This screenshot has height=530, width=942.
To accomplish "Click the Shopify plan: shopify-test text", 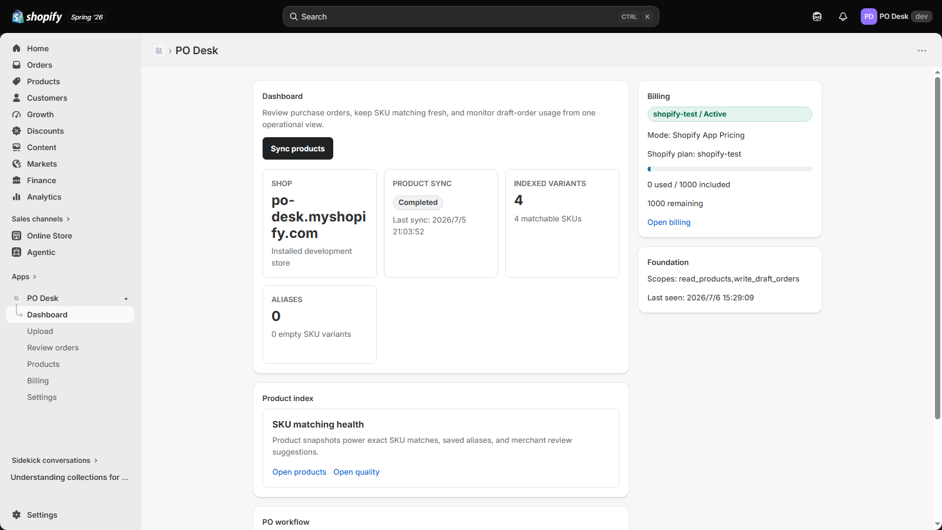I will (694, 154).
